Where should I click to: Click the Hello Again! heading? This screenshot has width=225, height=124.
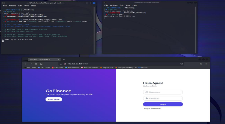[x=153, y=83]
